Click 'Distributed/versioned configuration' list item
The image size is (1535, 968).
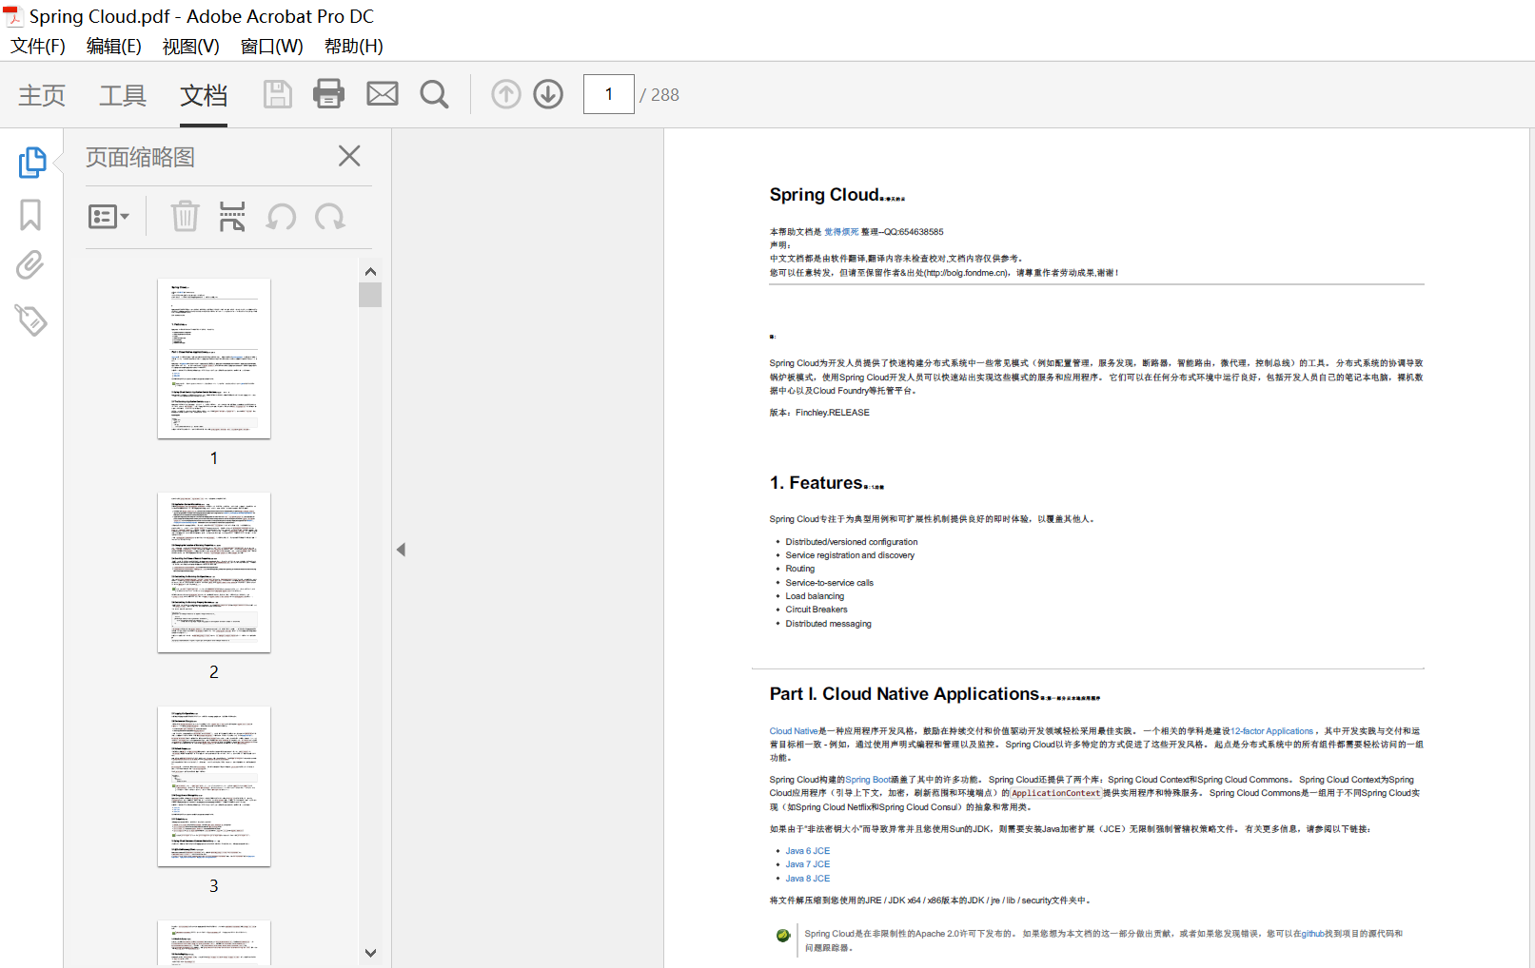click(852, 542)
